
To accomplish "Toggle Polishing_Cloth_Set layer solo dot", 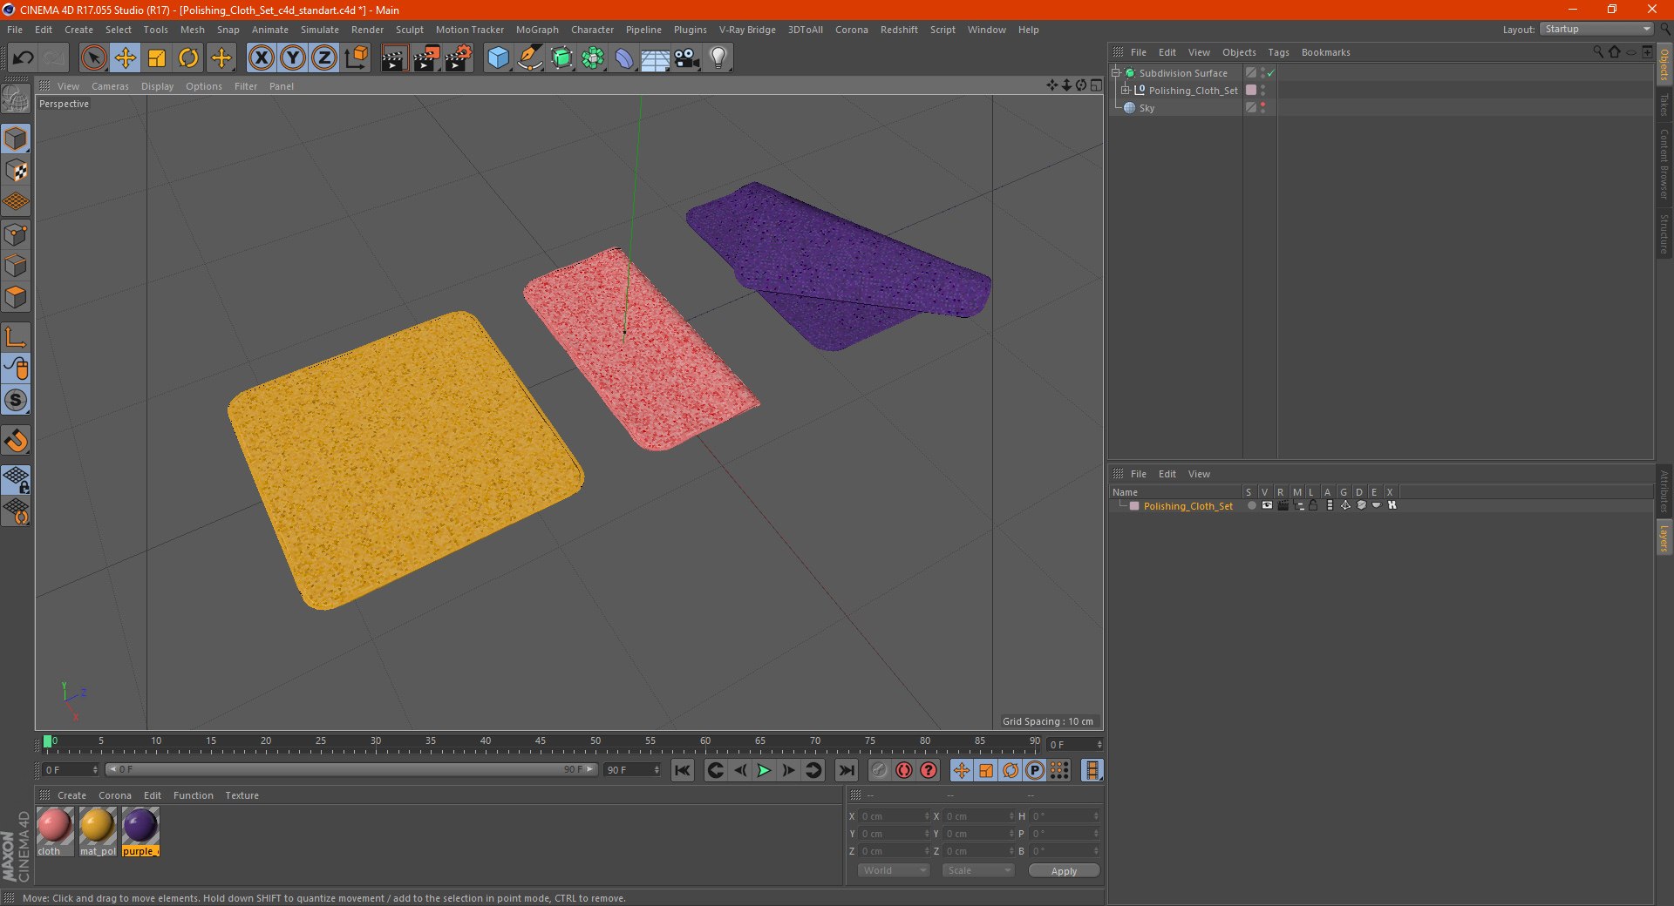I will pyautogui.click(x=1252, y=505).
